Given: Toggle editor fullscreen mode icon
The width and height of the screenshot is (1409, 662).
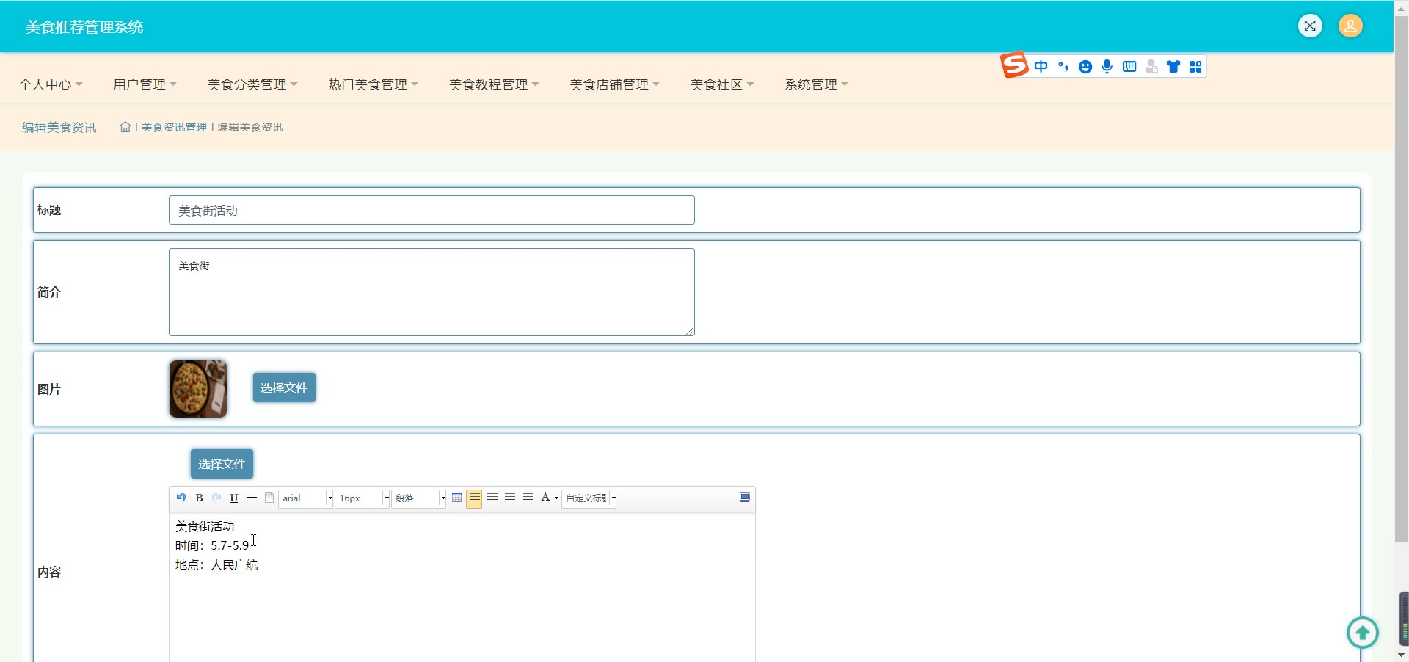Looking at the screenshot, I should [x=745, y=498].
